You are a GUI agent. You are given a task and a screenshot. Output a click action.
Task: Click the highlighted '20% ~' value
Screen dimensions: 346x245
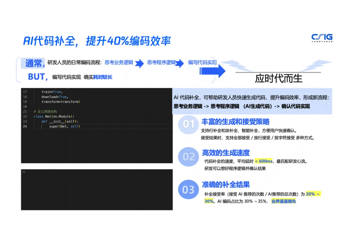tap(313, 194)
